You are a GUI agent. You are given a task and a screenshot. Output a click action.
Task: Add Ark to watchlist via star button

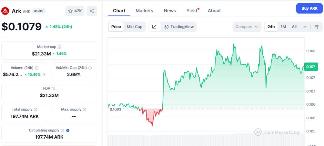(x=75, y=11)
